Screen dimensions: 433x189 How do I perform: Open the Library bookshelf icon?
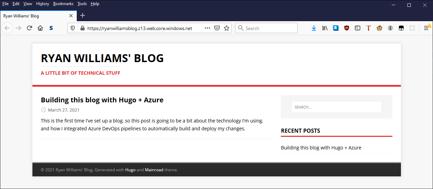[x=325, y=28]
